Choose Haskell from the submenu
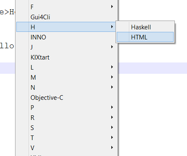The height and width of the screenshot is (156, 187). click(x=145, y=27)
